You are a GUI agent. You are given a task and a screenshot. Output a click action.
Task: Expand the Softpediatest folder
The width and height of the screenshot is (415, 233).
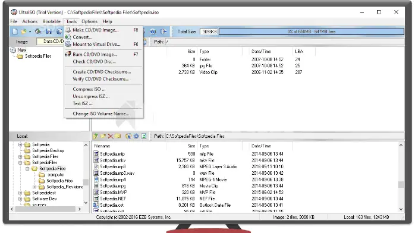20,193
